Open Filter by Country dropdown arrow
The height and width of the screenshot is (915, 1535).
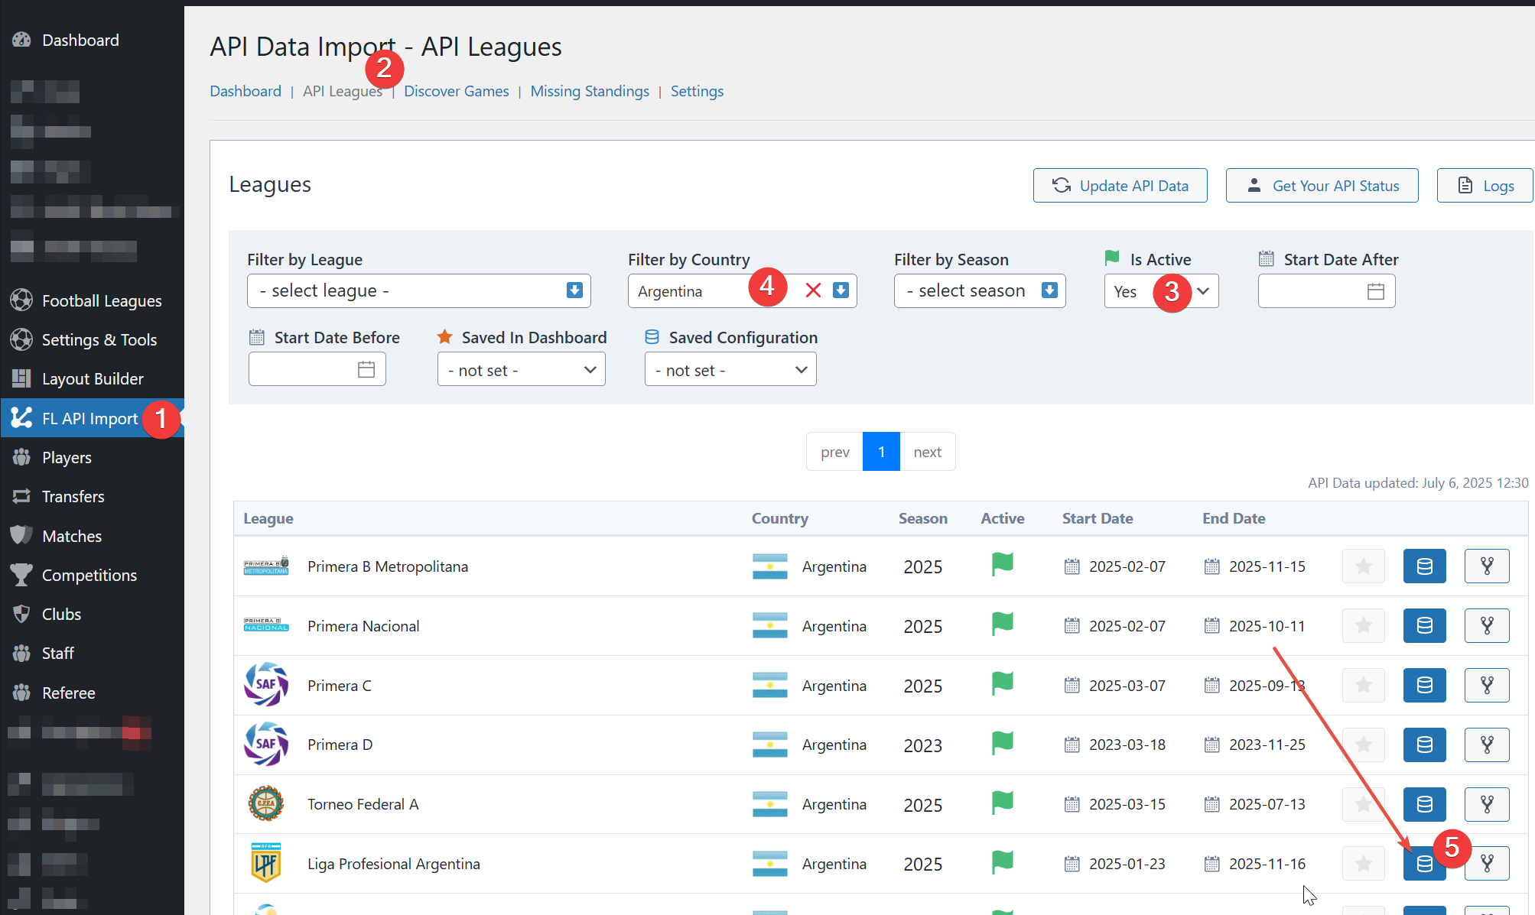(x=841, y=290)
